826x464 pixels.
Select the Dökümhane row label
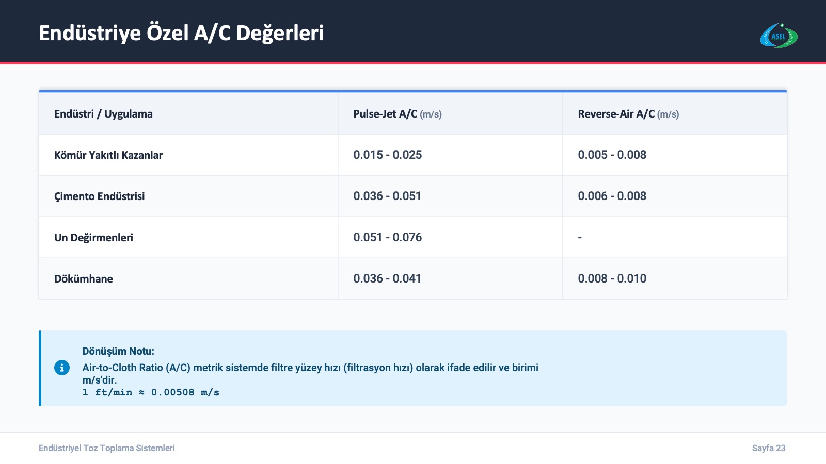(84, 279)
